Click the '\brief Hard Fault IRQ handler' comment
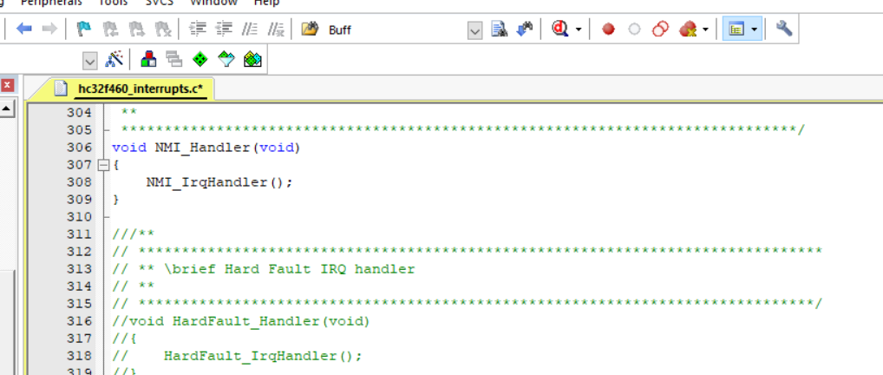This screenshot has width=883, height=375. pyautogui.click(x=290, y=269)
